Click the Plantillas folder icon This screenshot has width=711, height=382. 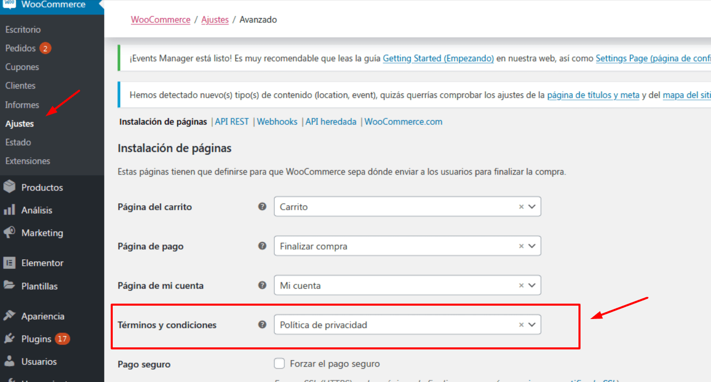click(x=9, y=285)
